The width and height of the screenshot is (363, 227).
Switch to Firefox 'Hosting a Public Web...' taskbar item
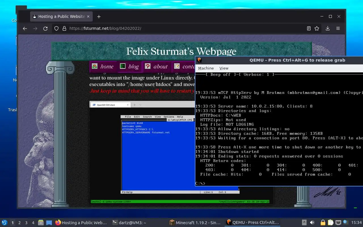coord(81,223)
